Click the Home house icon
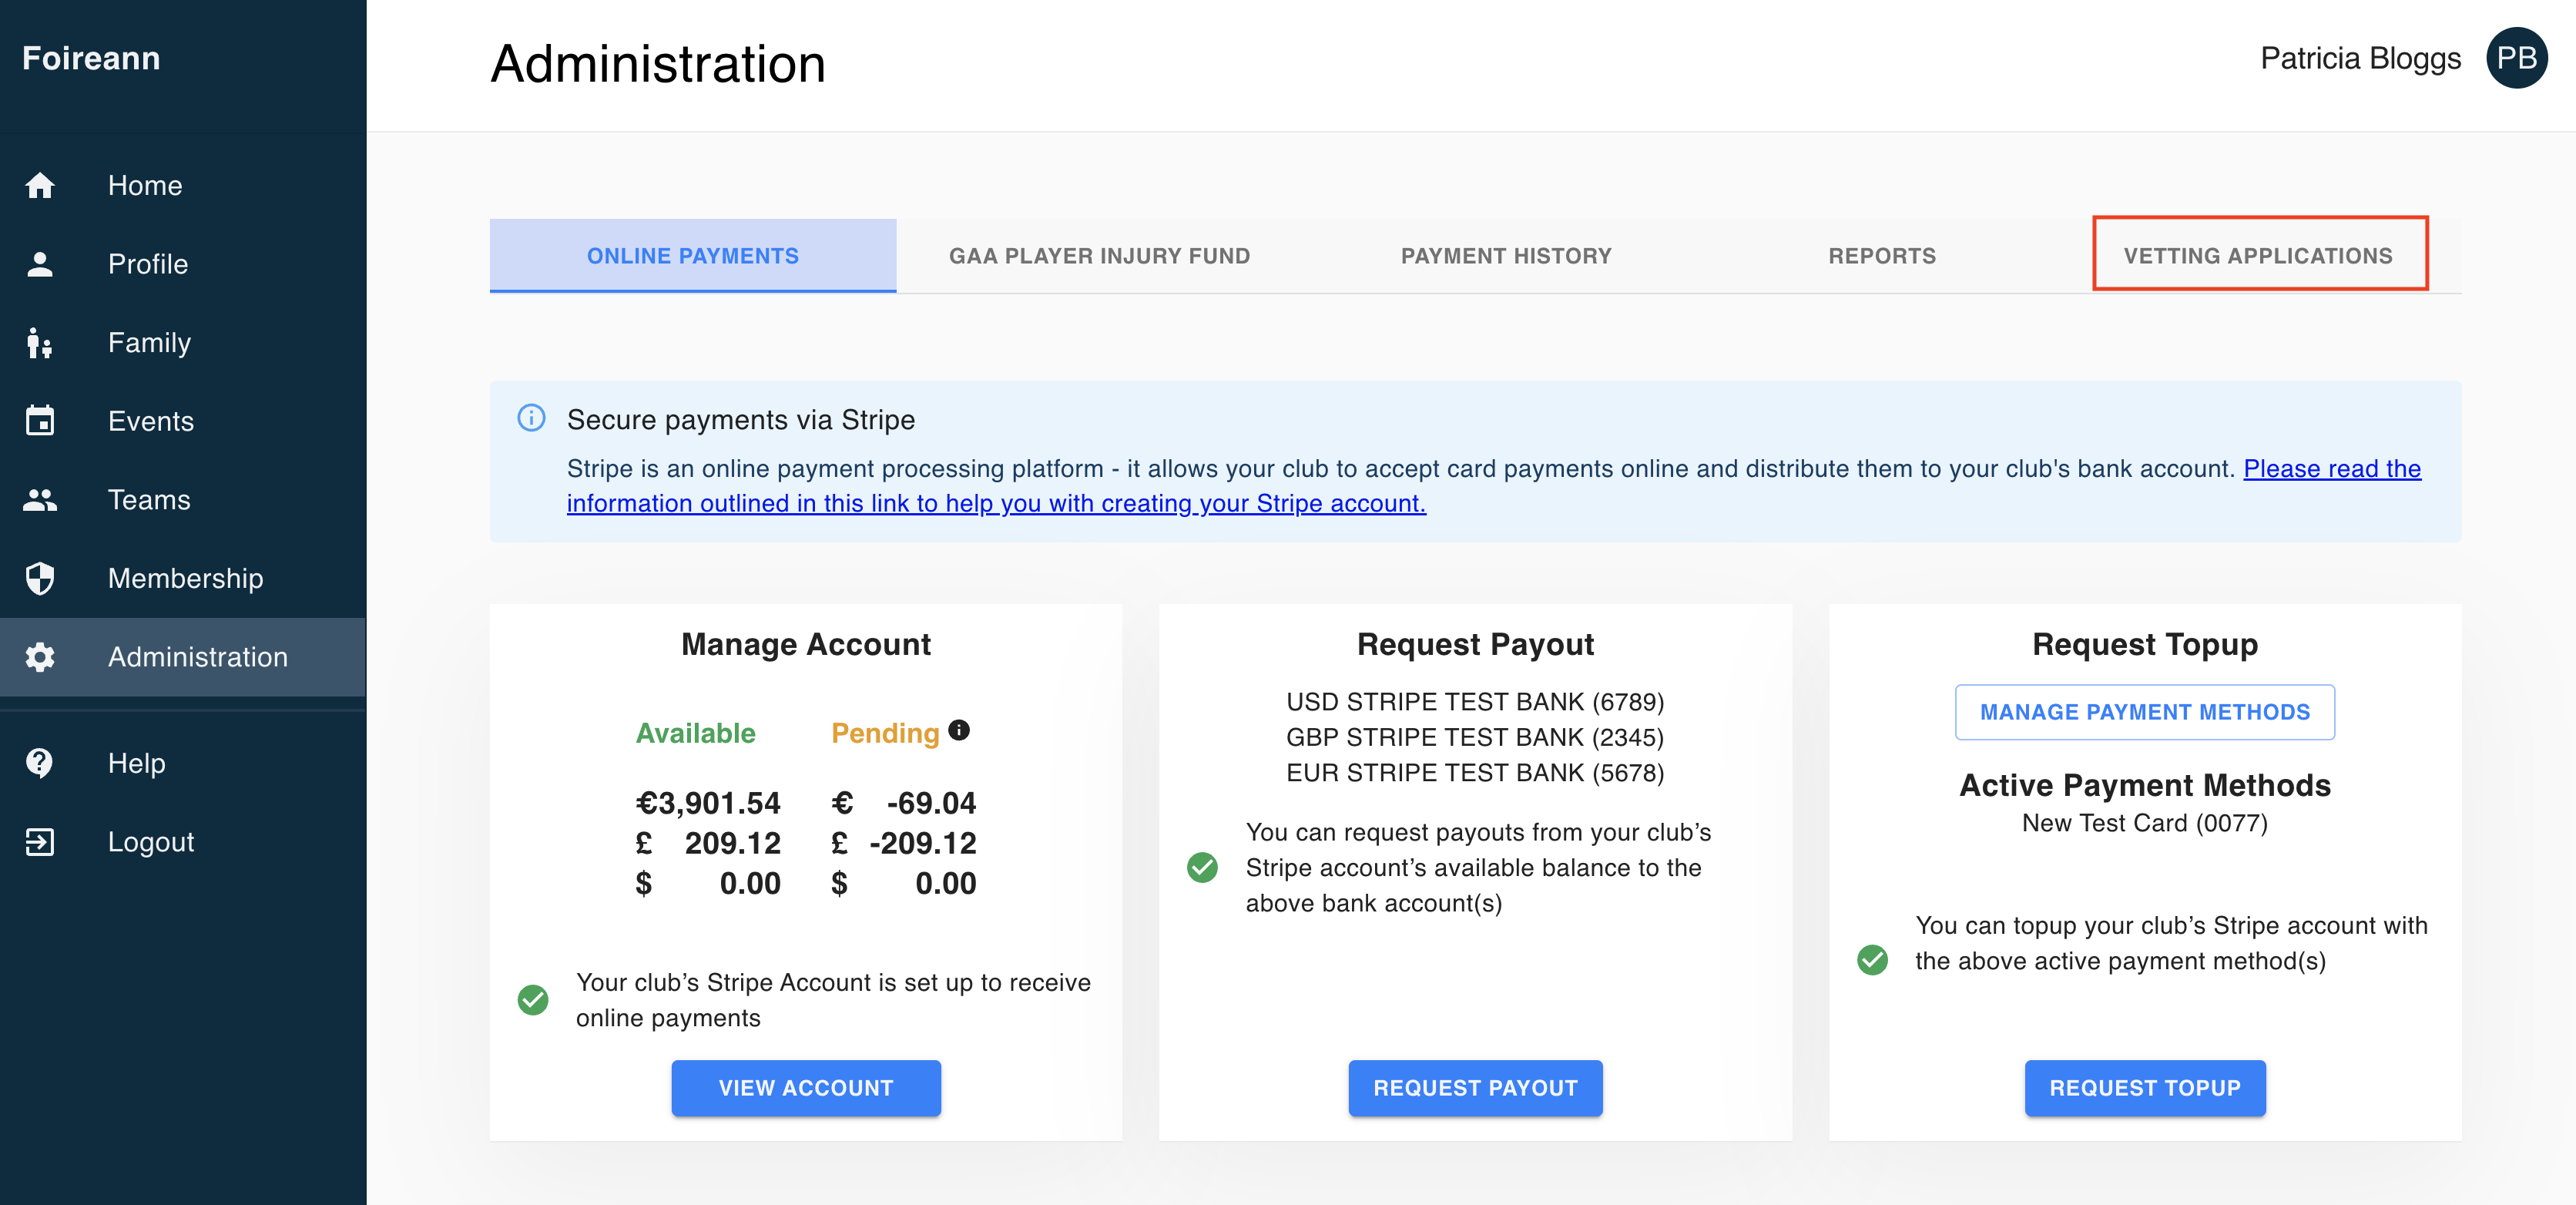 tap(40, 185)
